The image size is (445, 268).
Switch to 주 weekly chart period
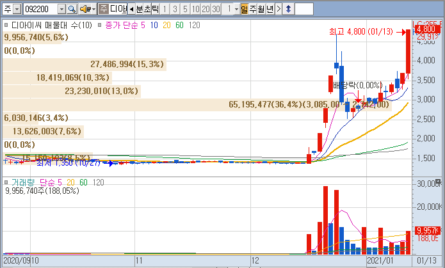[252, 9]
